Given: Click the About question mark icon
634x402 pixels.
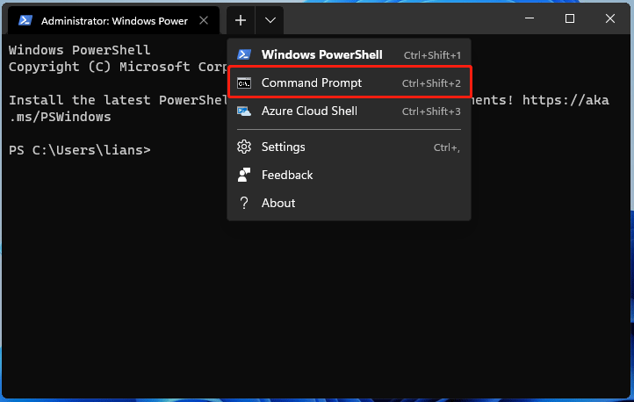Looking at the screenshot, I should tap(244, 203).
